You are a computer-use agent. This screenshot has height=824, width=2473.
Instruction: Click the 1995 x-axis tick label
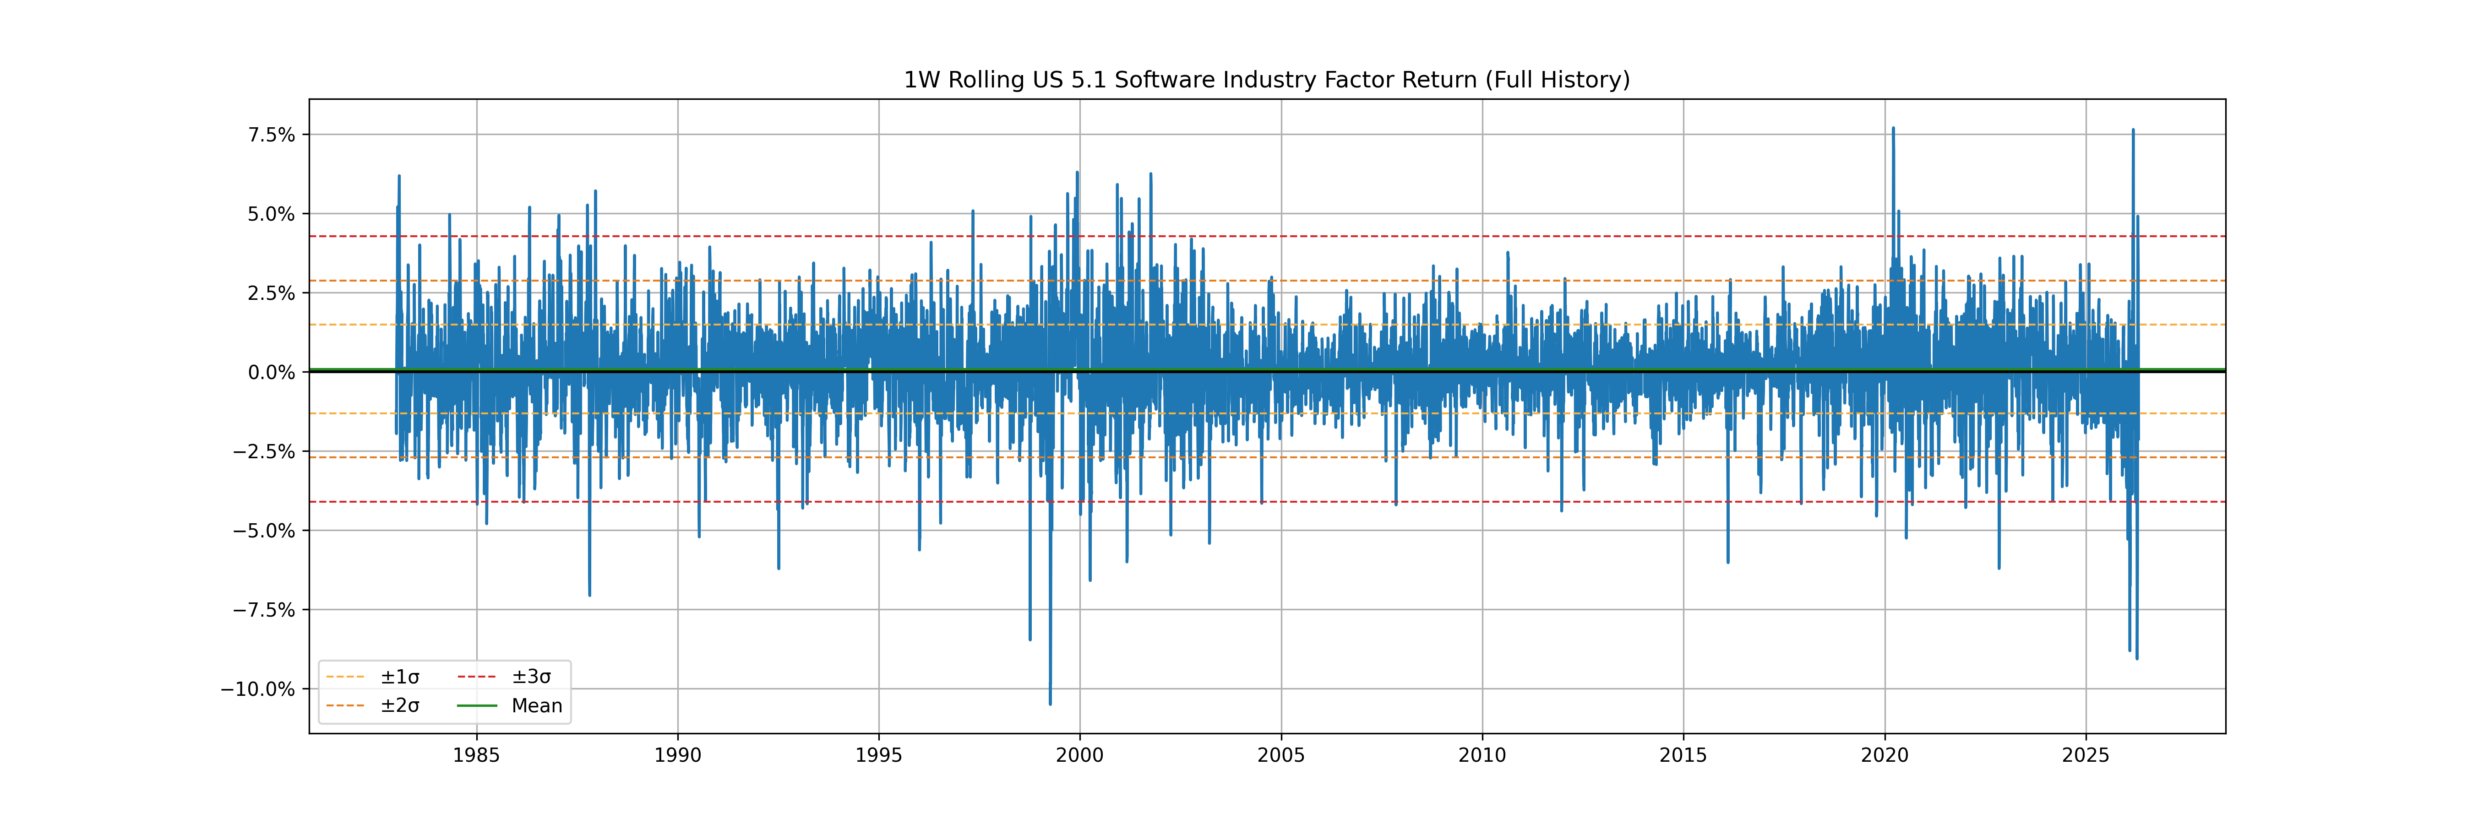pos(878,756)
